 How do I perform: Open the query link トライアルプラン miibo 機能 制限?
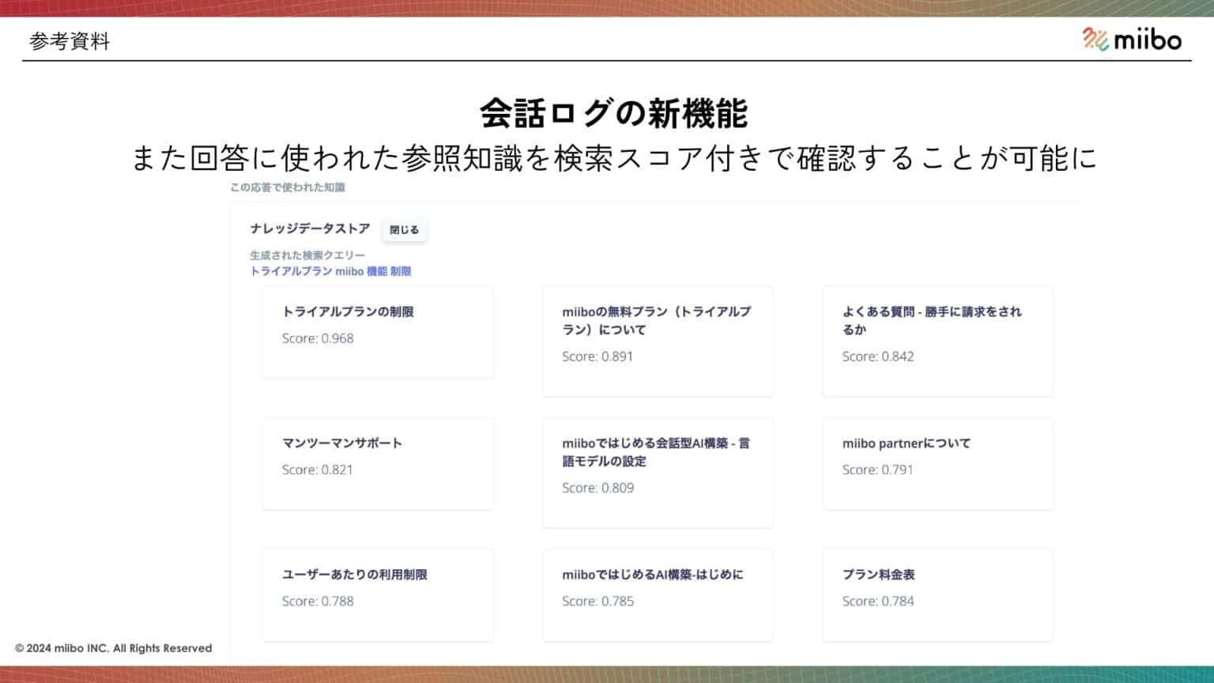(x=332, y=270)
